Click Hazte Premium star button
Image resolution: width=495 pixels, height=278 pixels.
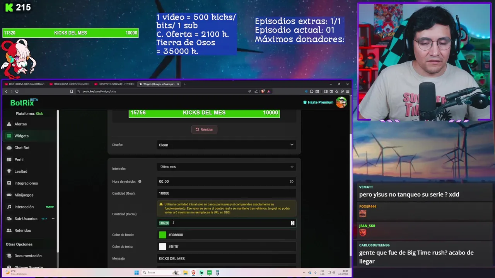tap(318, 102)
